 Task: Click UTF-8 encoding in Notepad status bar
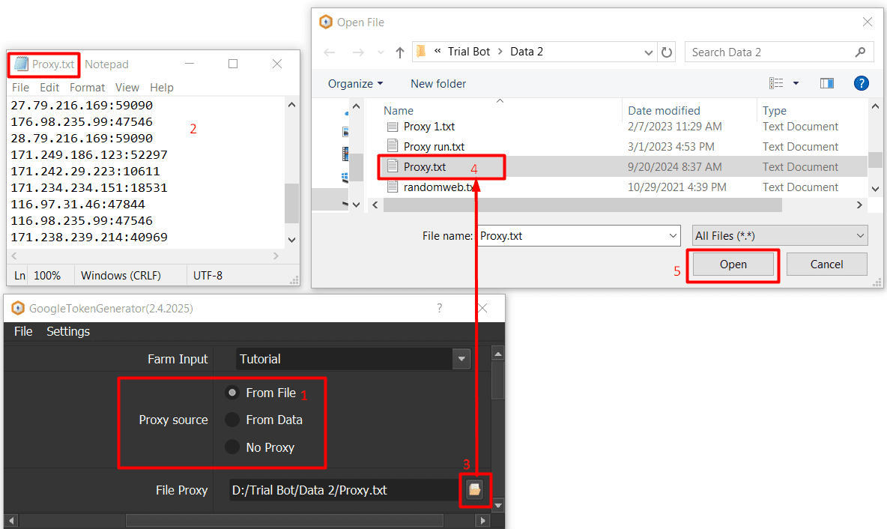click(208, 276)
